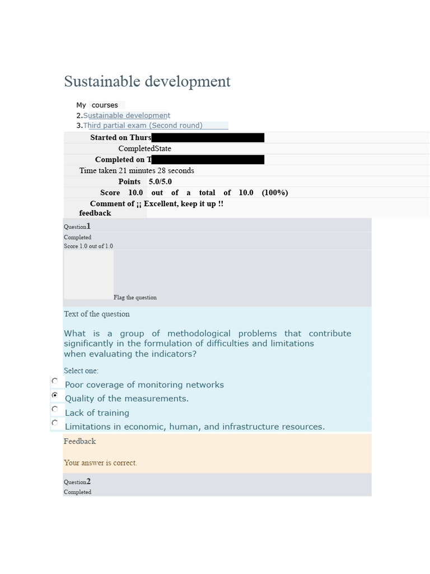Click the redacted Completed on date field
The image size is (430, 574).
(x=208, y=160)
